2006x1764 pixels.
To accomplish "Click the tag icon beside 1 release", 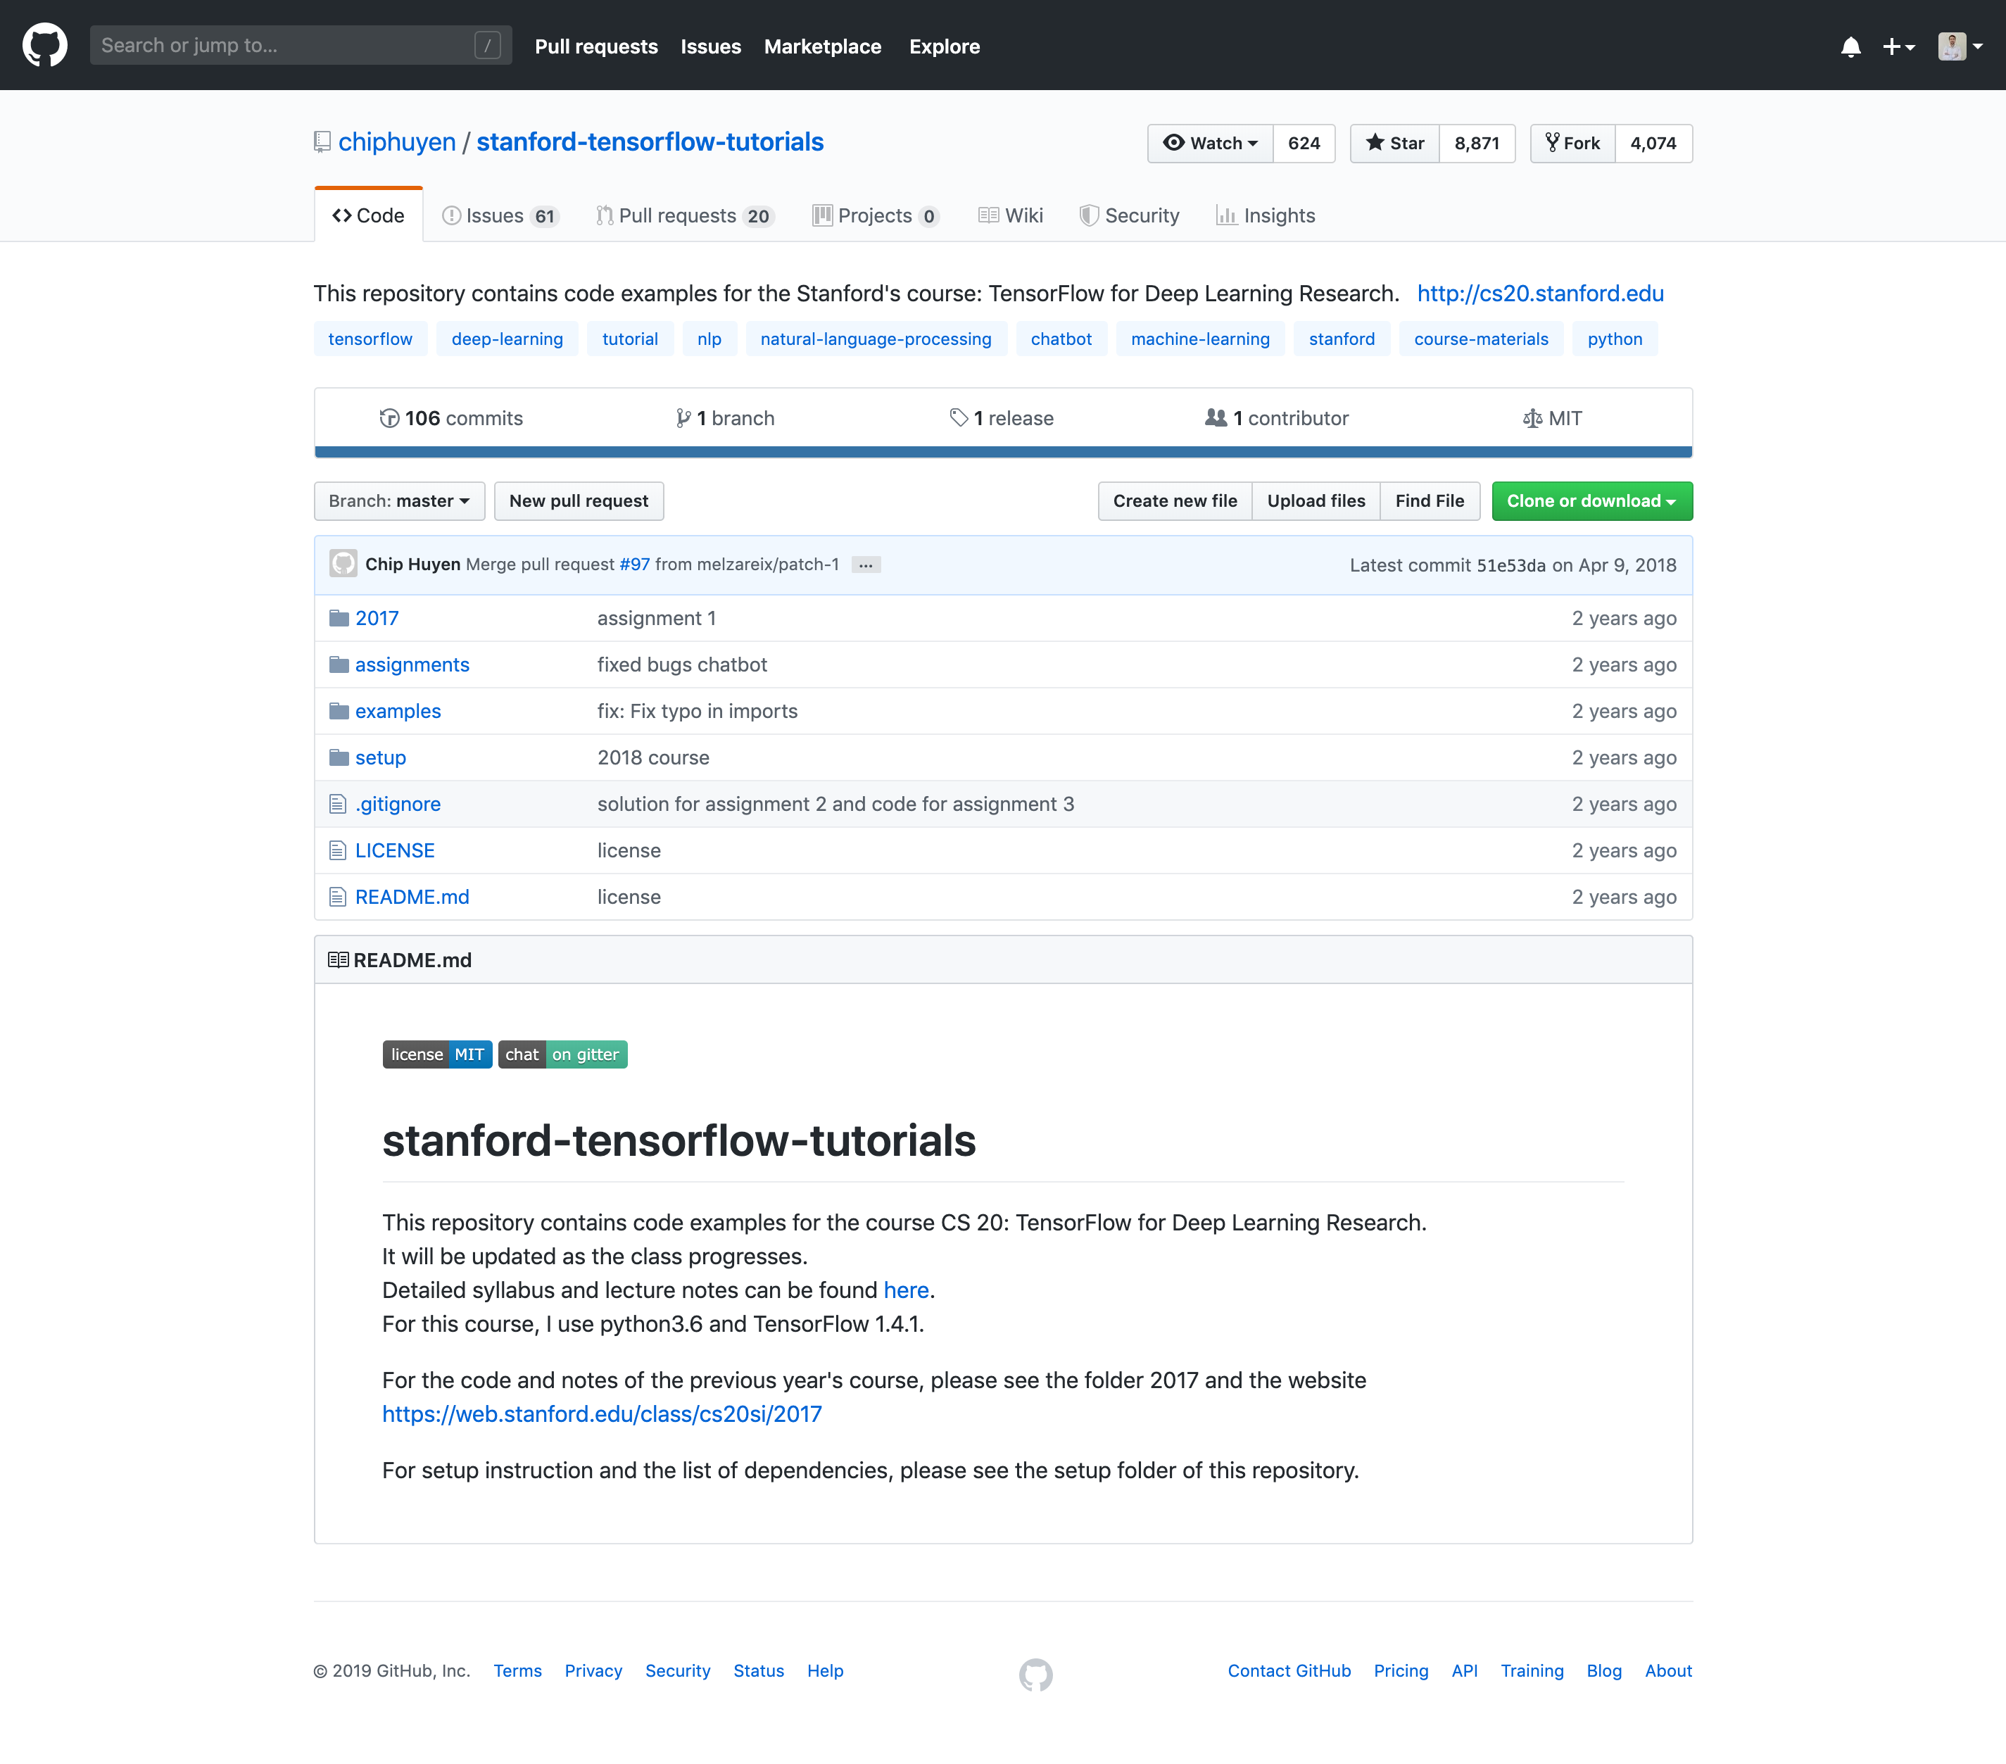I will coord(958,418).
